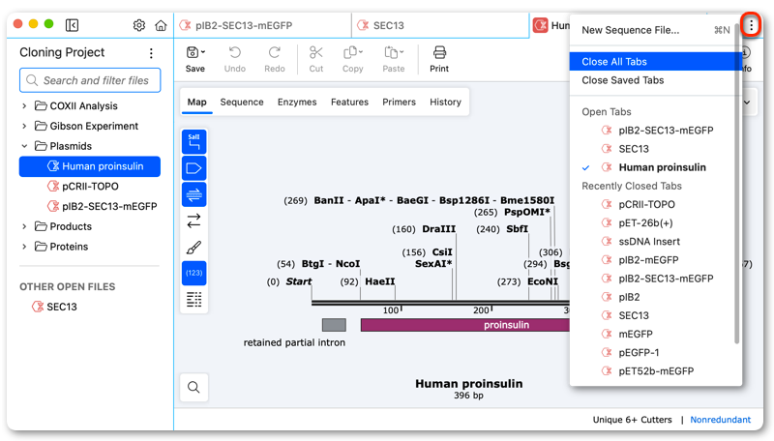Click the Search and filter files field
The width and height of the screenshot is (774, 441).
[x=90, y=80]
